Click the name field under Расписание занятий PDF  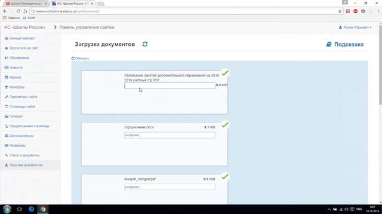coord(170,86)
